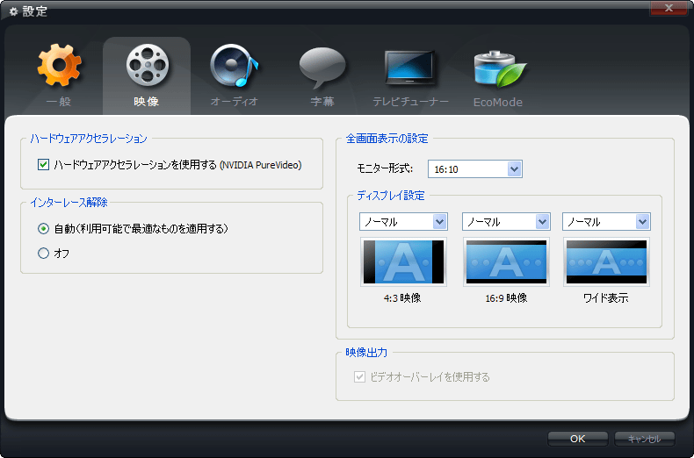
Task: Open the オーディオ speaker icon
Action: (x=234, y=66)
